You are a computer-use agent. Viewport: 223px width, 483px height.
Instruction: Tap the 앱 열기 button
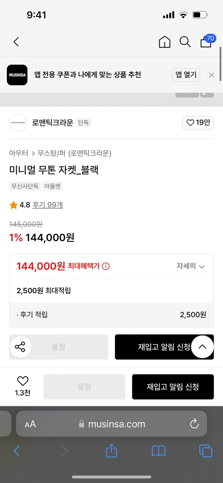click(186, 75)
